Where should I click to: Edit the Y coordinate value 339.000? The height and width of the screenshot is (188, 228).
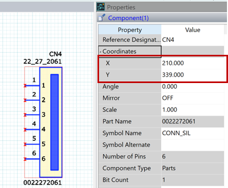click(192, 75)
